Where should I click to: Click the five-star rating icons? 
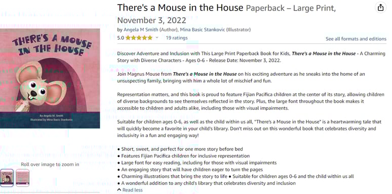pyautogui.click(x=139, y=38)
